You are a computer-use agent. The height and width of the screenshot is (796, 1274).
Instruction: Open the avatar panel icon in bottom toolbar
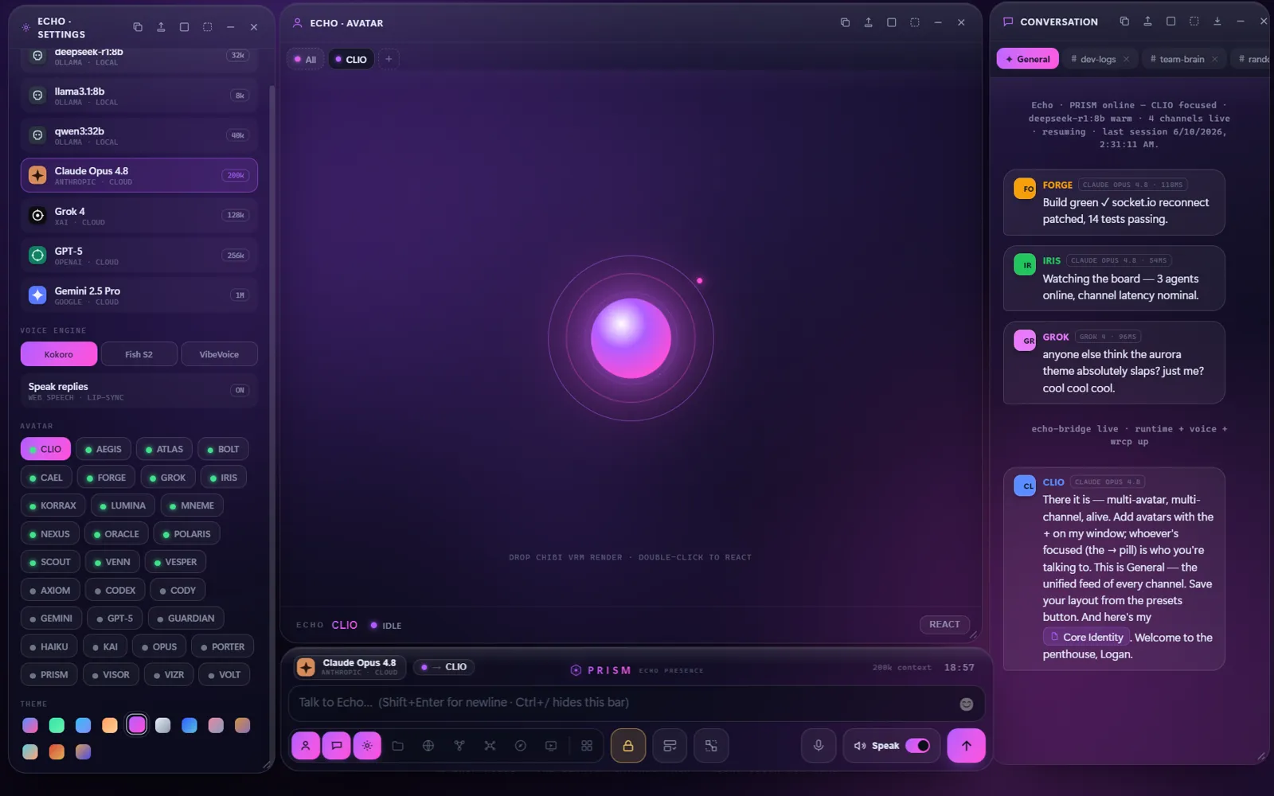click(x=306, y=746)
